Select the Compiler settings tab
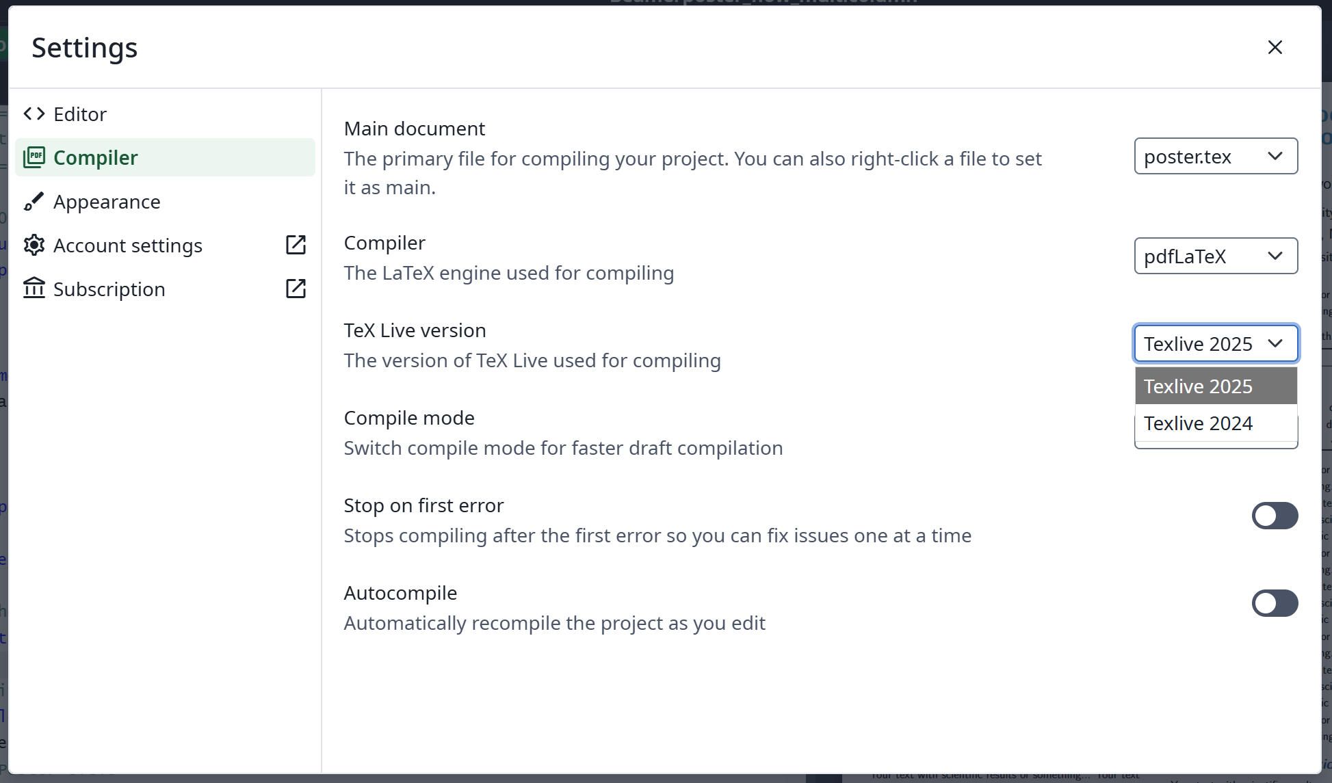Viewport: 1332px width, 783px height. pos(96,158)
